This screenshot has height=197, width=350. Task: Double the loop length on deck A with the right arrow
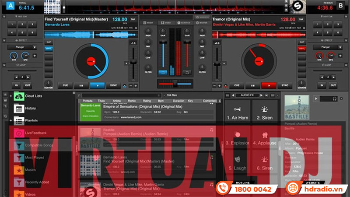pos(28,77)
